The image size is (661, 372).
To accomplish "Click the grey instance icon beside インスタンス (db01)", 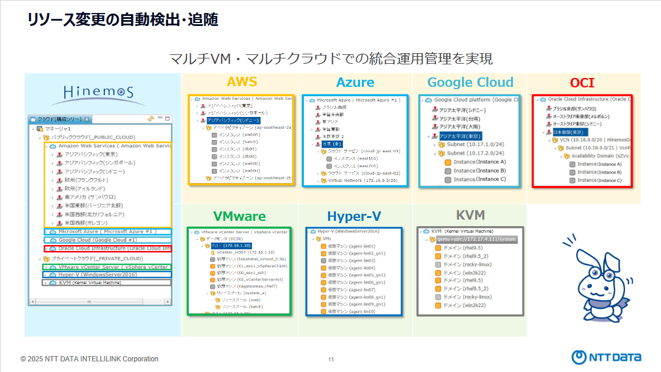I will 214,149.
